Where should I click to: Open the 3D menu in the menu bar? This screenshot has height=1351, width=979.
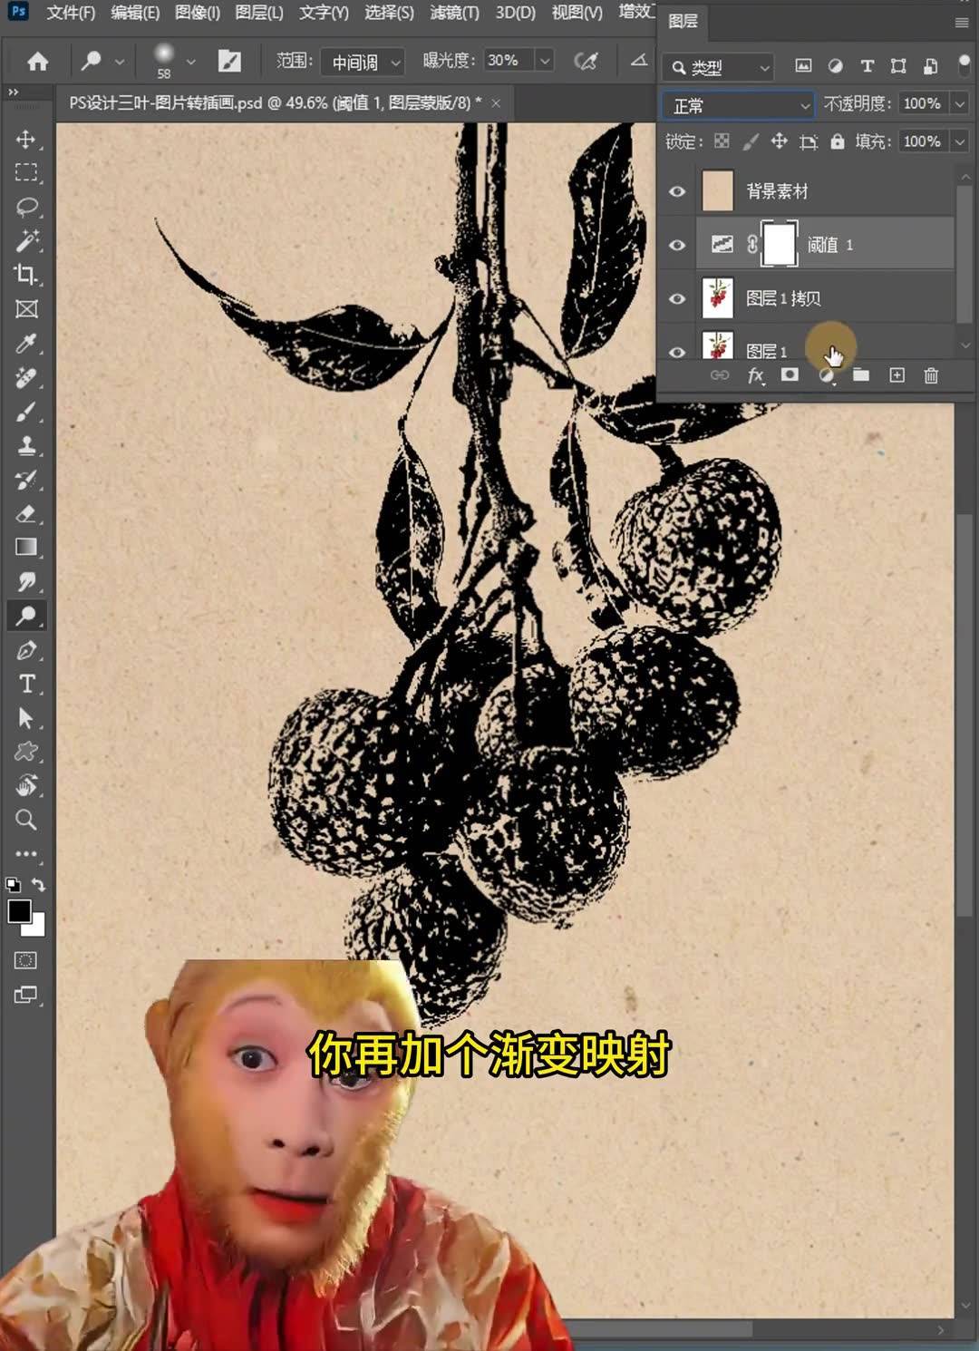(517, 14)
